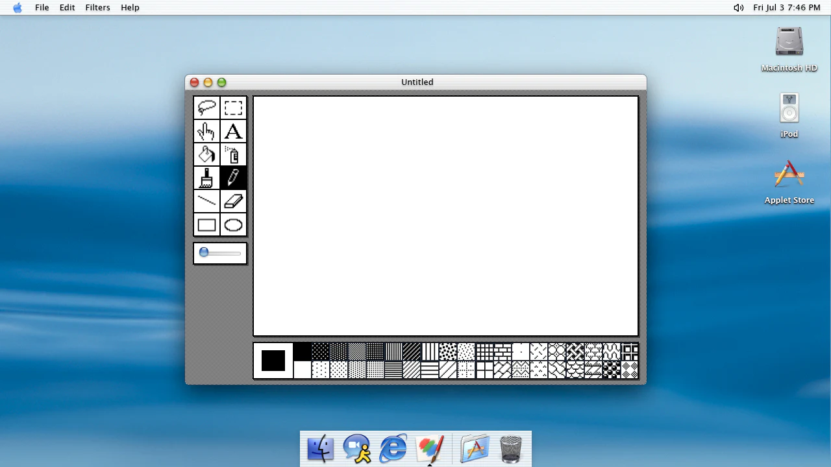Select the Paintbrush tool

207,178
